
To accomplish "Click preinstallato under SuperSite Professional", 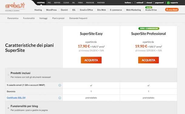I will [x=148, y=98].
